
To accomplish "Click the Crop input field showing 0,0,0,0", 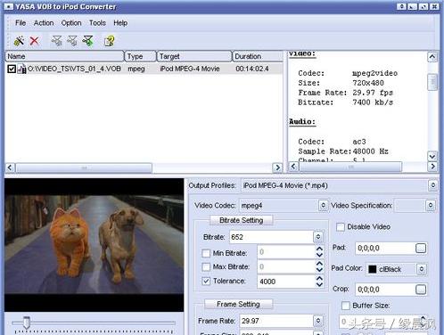I will point(385,290).
